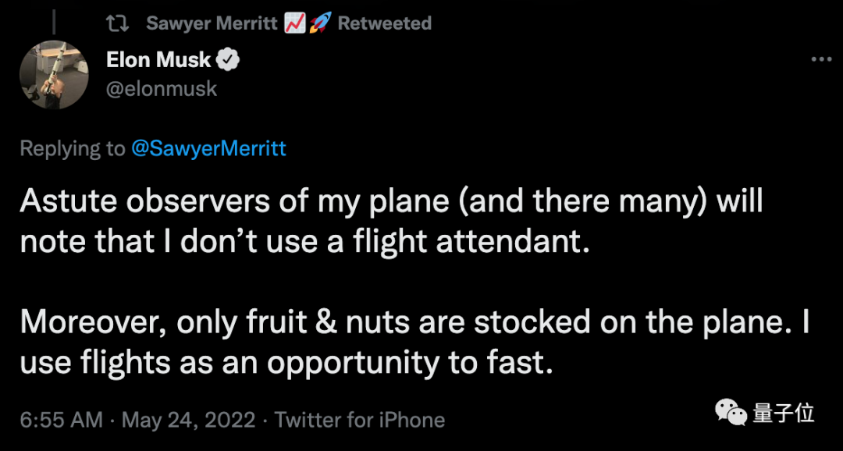Open Elon Musk's profile picture
This screenshot has height=451, width=843.
(x=54, y=74)
